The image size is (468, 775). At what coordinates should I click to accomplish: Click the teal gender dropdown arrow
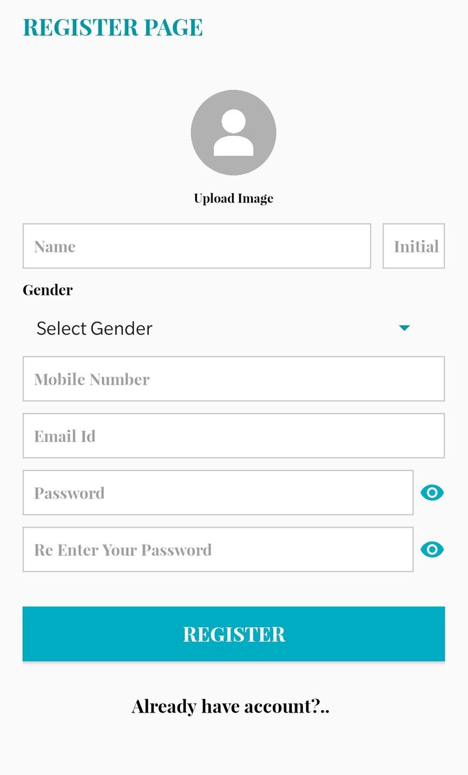click(x=404, y=328)
